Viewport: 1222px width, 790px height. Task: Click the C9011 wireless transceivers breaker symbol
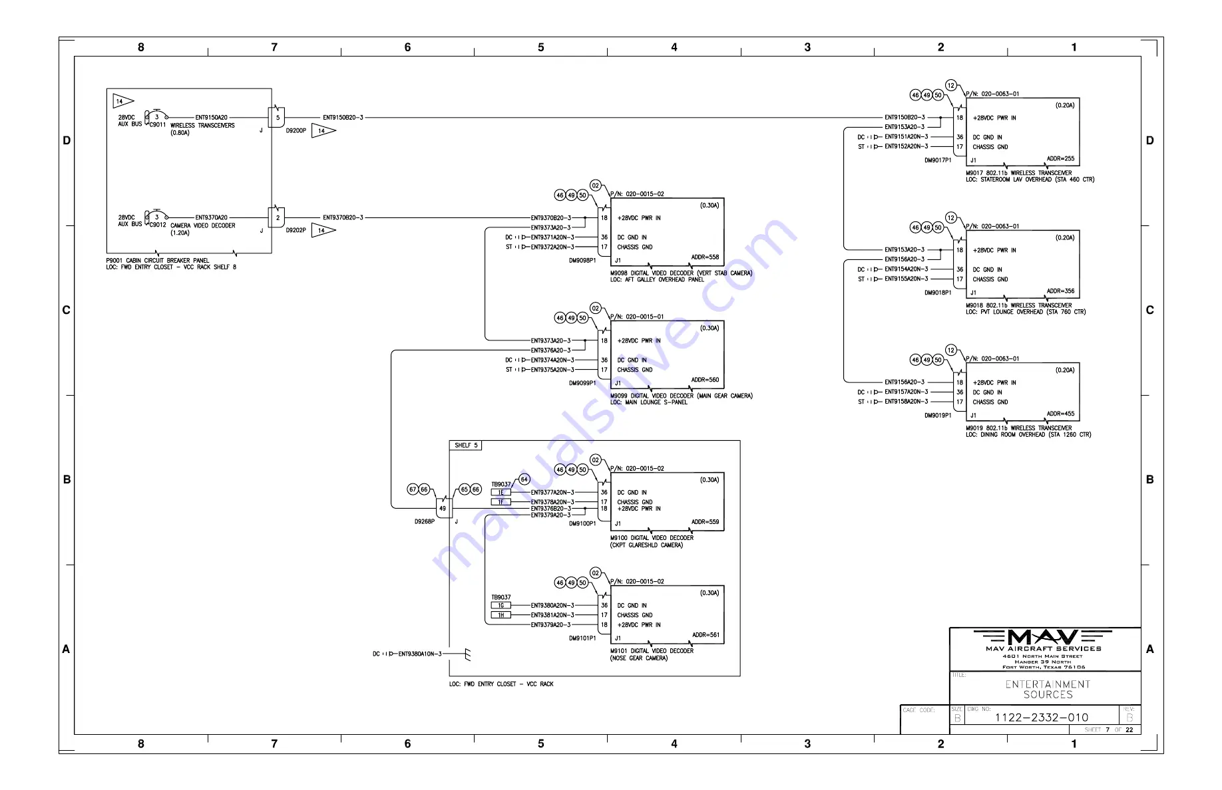coord(156,116)
